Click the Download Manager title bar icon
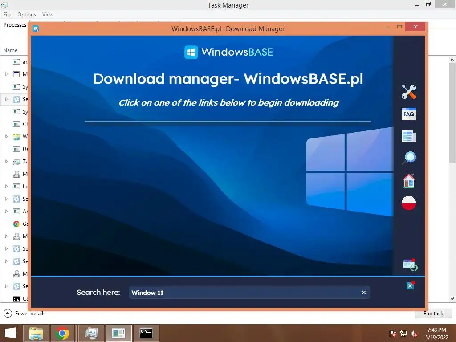The height and width of the screenshot is (342, 456). (36, 28)
